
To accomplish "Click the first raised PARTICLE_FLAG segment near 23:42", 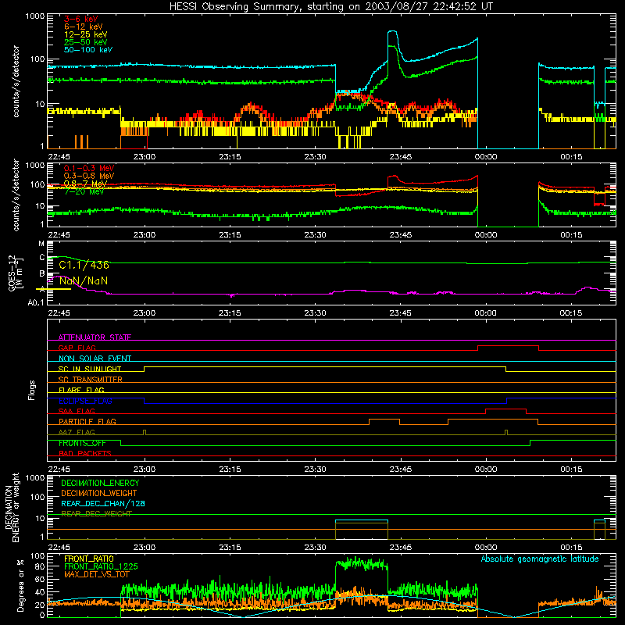I will 384,420.
